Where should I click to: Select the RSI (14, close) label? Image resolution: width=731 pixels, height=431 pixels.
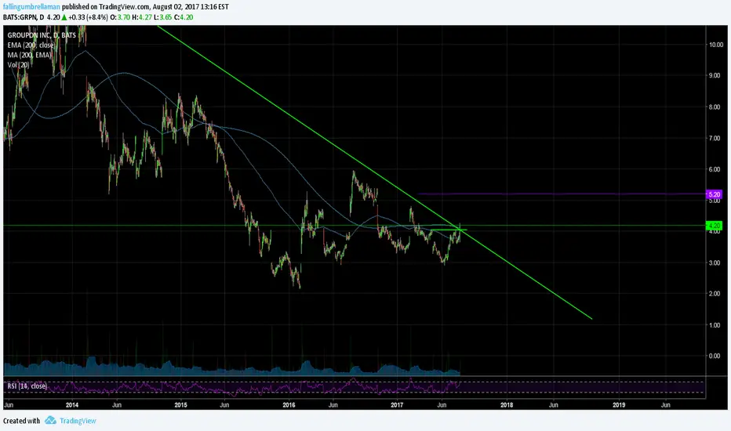coord(27,386)
